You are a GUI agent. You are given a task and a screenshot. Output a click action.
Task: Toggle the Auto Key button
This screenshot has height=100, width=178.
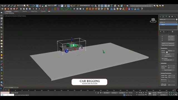click(154, 93)
